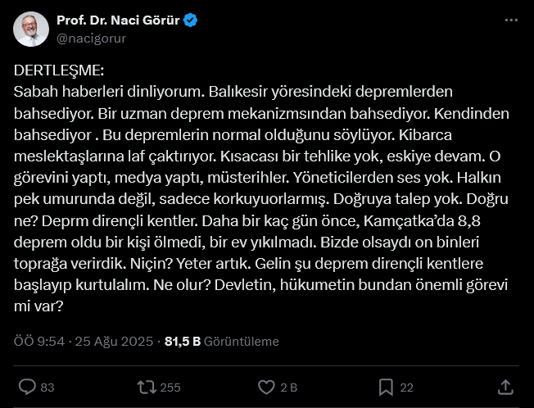This screenshot has width=534, height=408.
Task: Click the @nacigorur handle
Action: click(91, 38)
